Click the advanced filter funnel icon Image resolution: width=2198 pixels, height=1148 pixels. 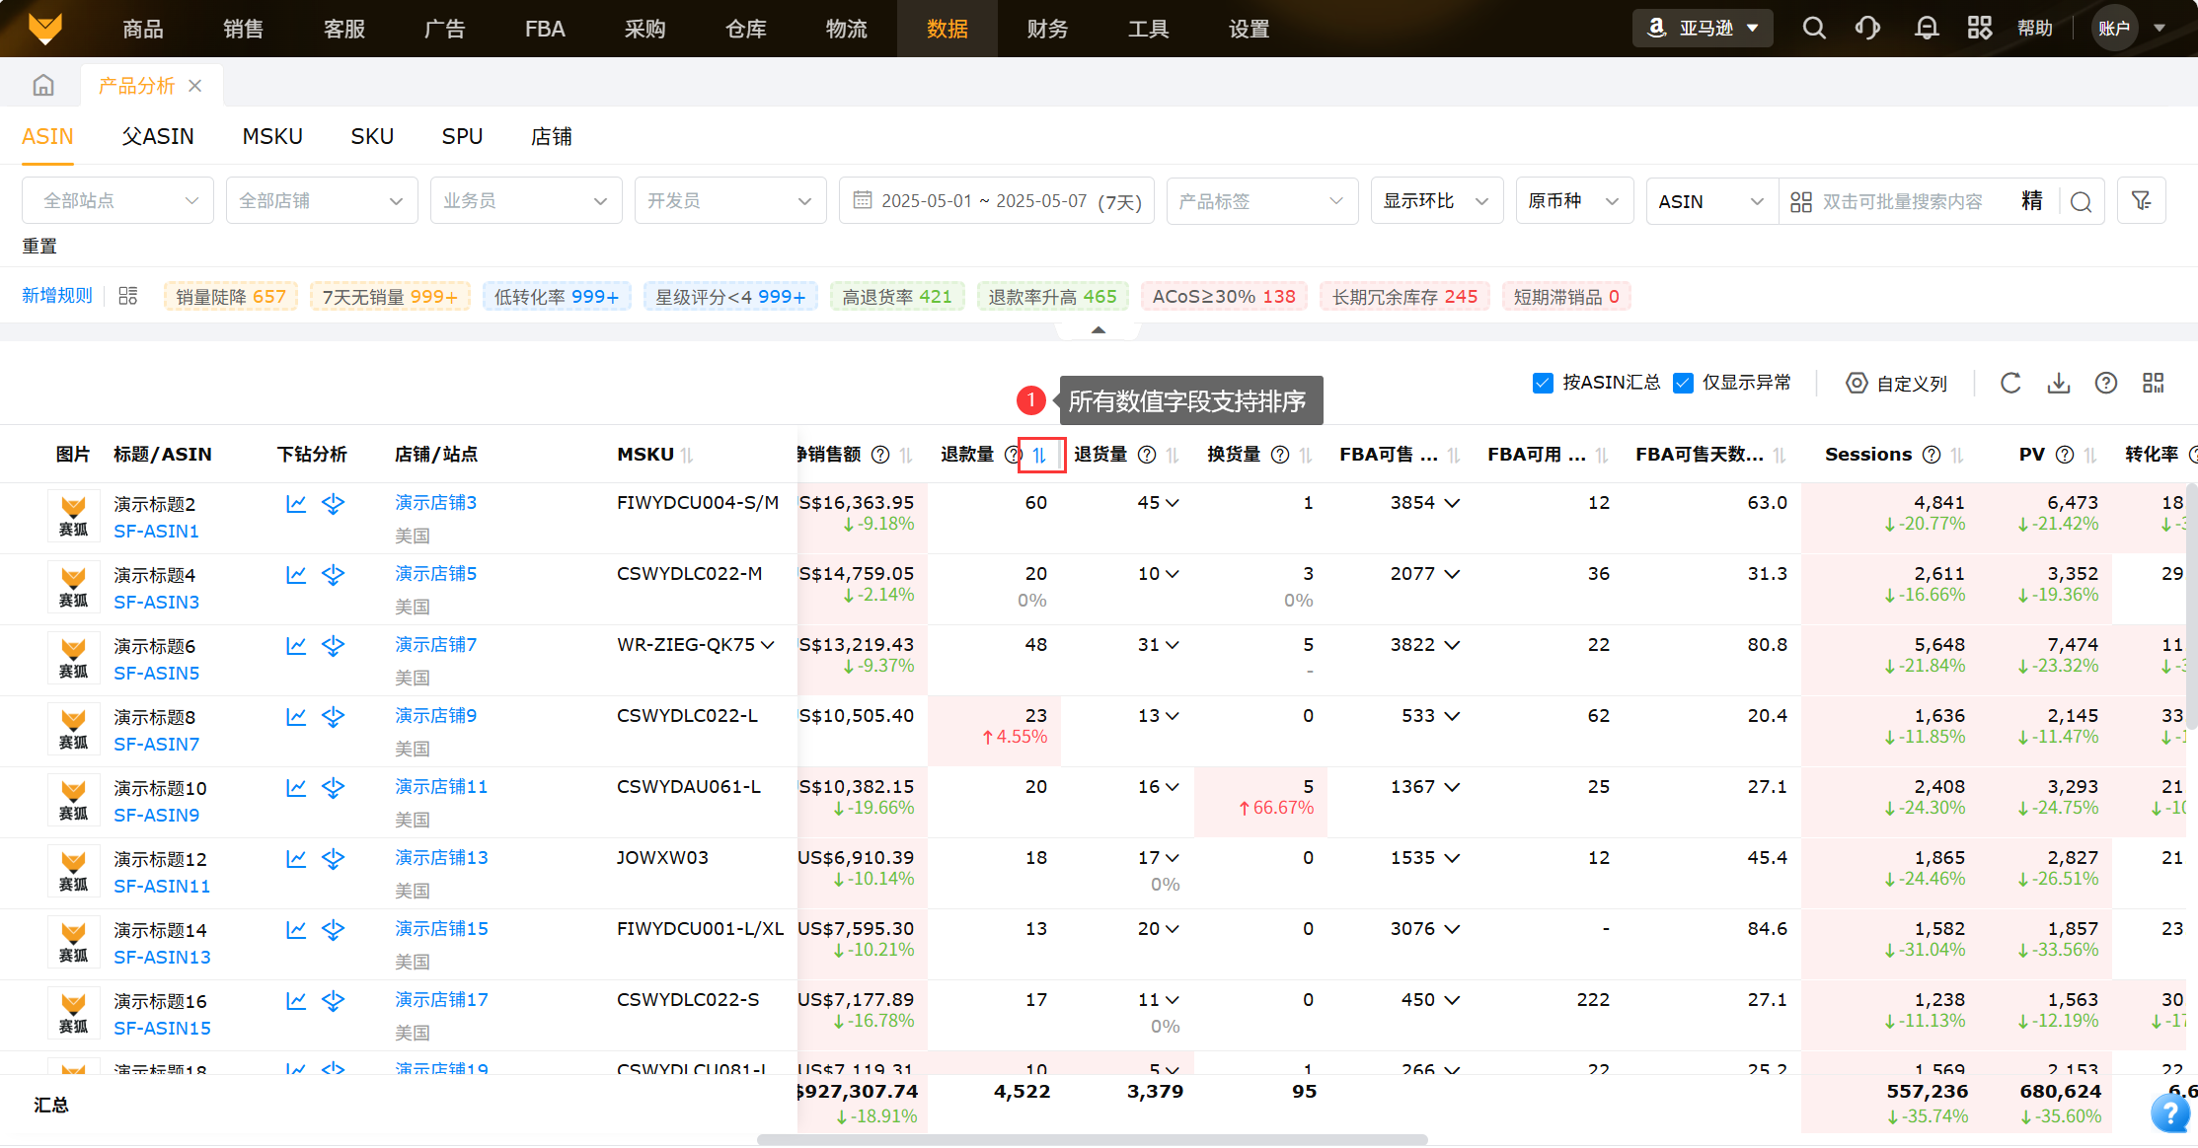2141,201
